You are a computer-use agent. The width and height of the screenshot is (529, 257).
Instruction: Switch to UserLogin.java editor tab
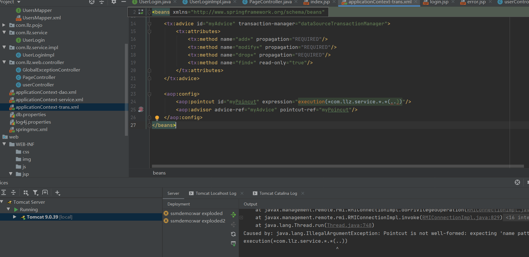pyautogui.click(x=155, y=2)
